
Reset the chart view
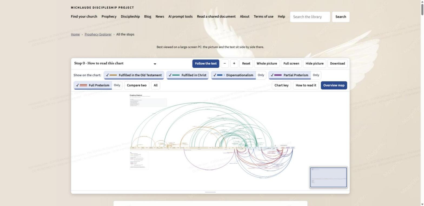(246, 64)
